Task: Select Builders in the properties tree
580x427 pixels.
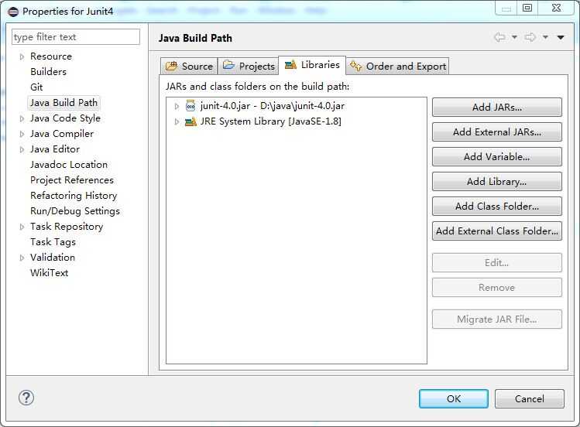Action: (x=49, y=72)
